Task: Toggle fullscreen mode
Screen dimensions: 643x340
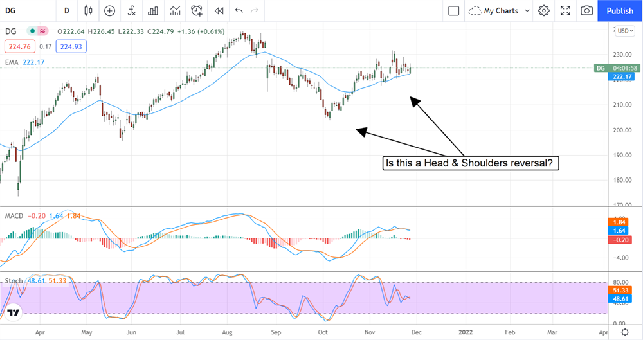Action: coord(565,10)
